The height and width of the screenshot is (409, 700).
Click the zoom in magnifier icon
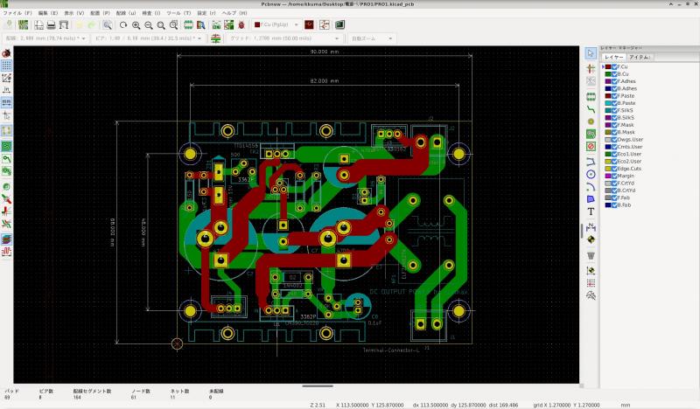(x=136, y=25)
